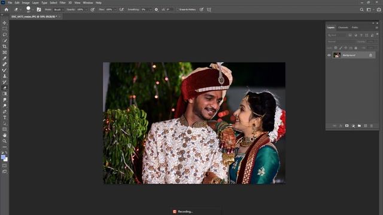Select the Lasso tool
The height and width of the screenshot is (215, 383).
point(4,35)
